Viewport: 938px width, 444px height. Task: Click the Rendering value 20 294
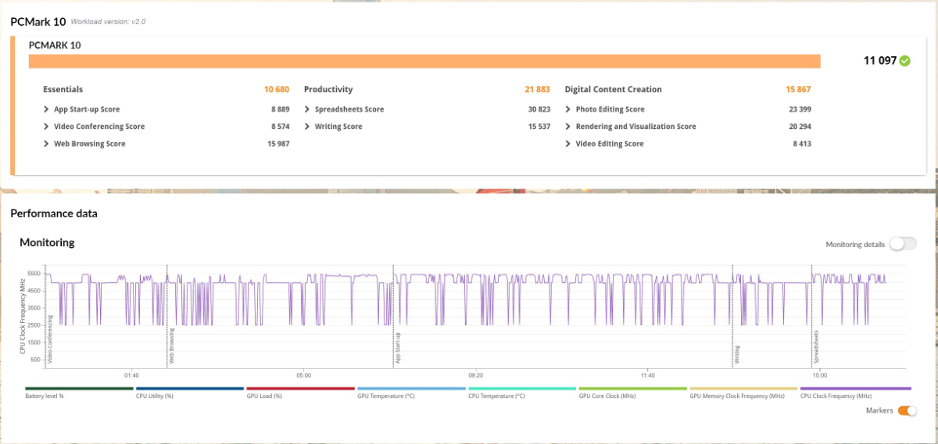coord(800,127)
